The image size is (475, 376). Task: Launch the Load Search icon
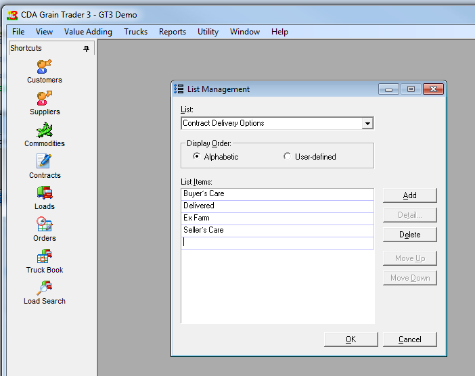pos(45,287)
